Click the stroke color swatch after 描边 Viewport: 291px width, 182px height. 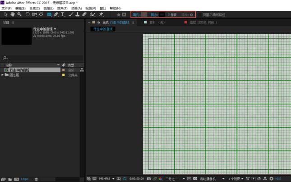click(x=162, y=15)
